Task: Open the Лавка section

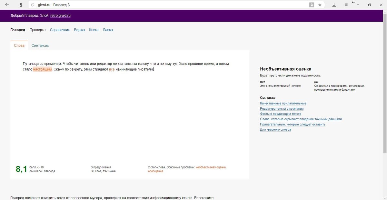Action: pos(108,30)
